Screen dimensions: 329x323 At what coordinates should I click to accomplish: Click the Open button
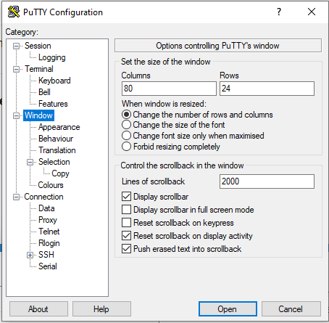[228, 309]
